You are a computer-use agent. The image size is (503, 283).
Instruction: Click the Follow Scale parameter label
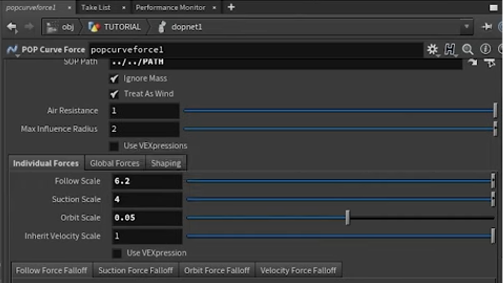point(78,181)
